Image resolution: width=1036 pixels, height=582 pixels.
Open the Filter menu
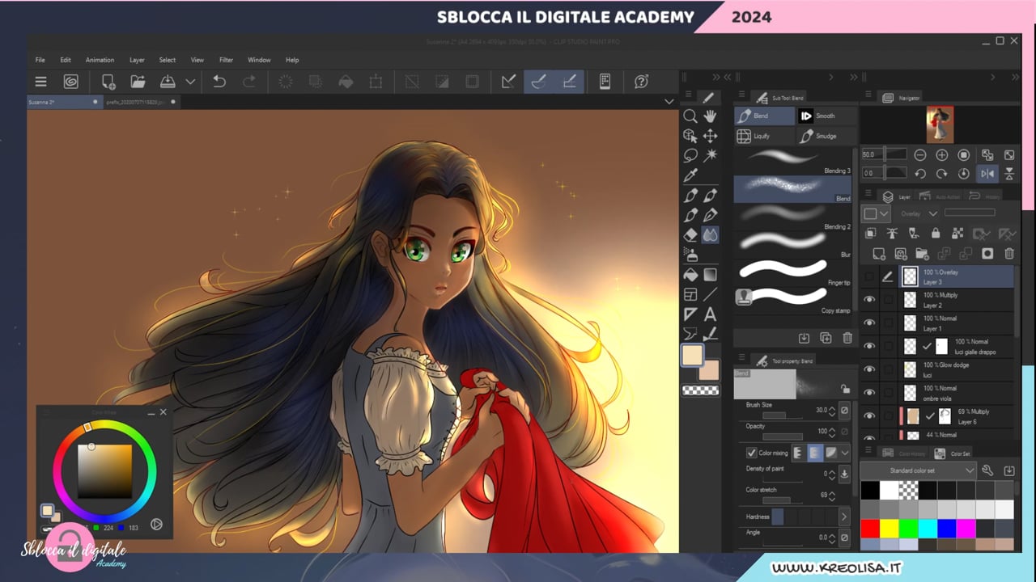pos(226,60)
